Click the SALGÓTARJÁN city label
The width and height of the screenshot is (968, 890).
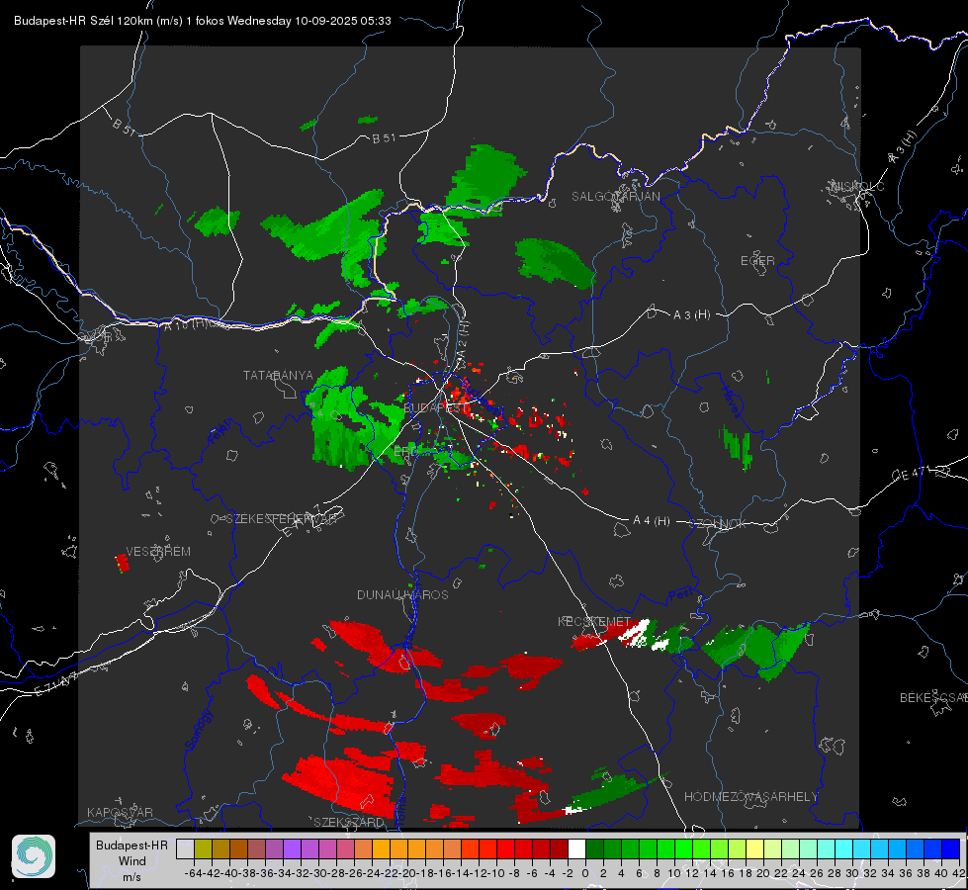coord(615,197)
